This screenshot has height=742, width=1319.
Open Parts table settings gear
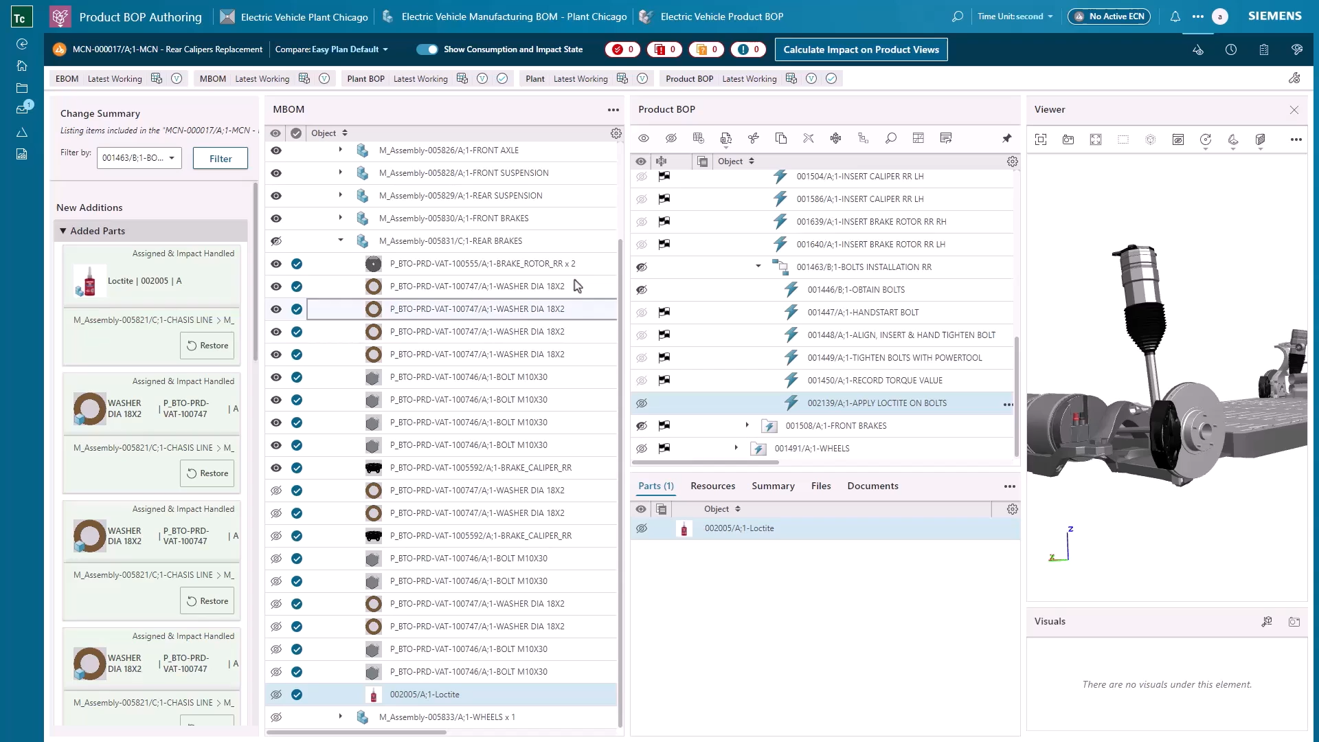1012,509
